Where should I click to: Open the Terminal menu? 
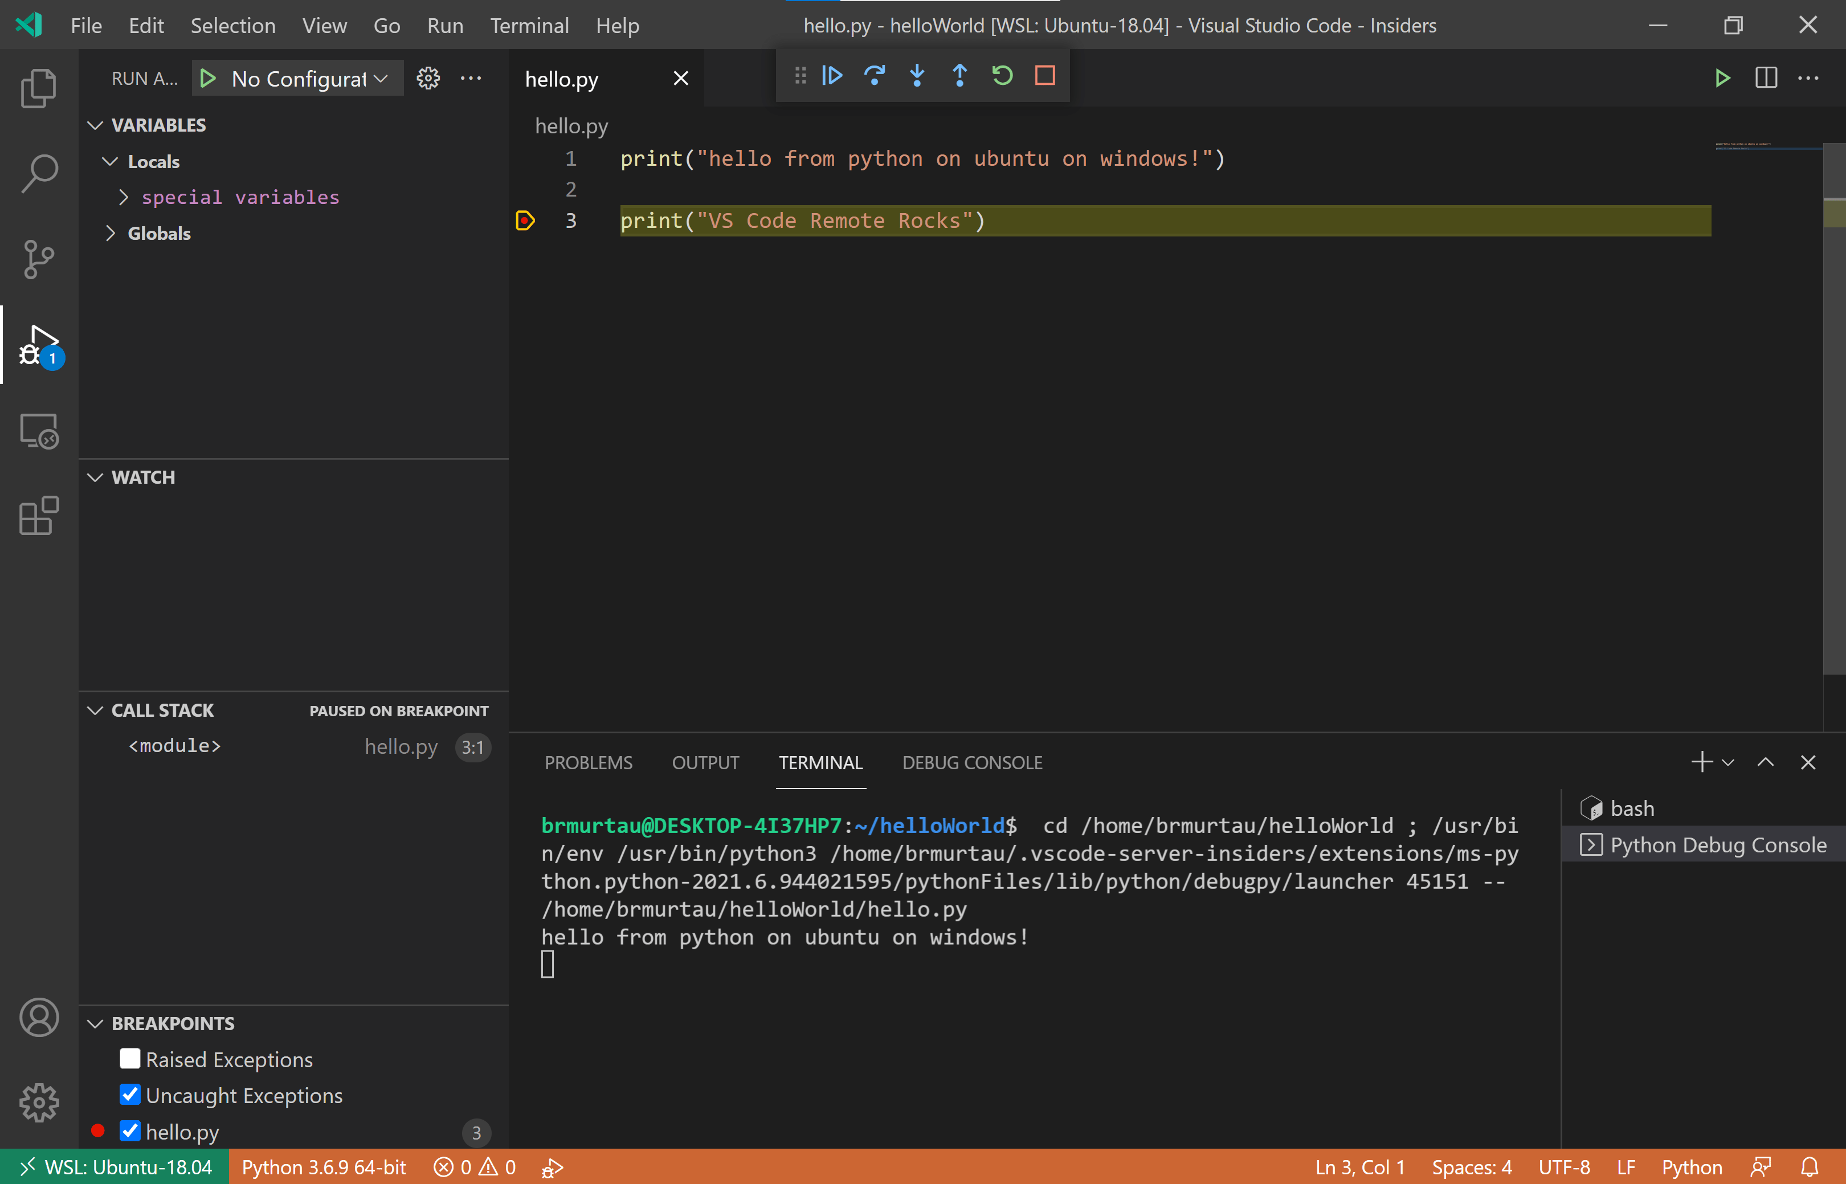click(529, 26)
